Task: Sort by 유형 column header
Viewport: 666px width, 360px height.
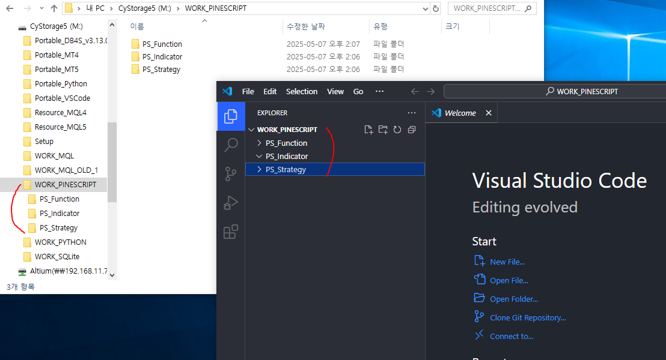Action: point(380,26)
